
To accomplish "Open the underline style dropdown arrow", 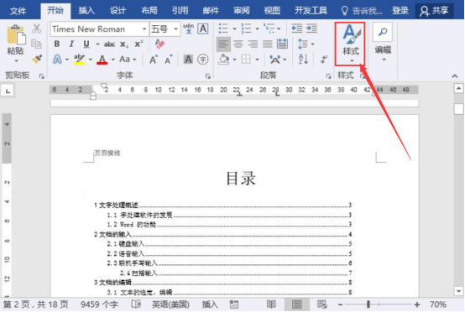I will [x=97, y=44].
